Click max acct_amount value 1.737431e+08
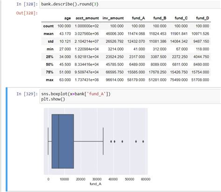Image resolution: width=221 pixels, height=192 pixels. (87, 80)
